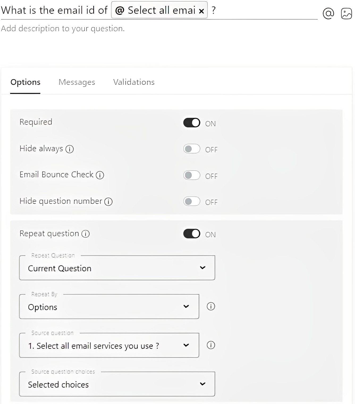Click the Email Bounce Check info icon

coord(100,175)
